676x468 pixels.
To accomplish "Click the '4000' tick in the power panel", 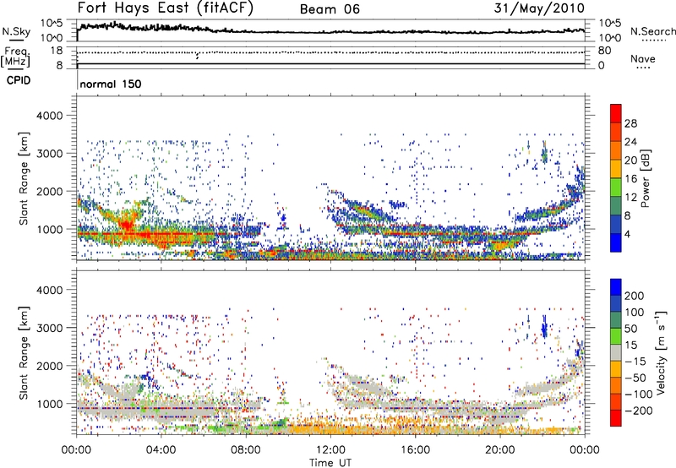I will tap(49, 116).
